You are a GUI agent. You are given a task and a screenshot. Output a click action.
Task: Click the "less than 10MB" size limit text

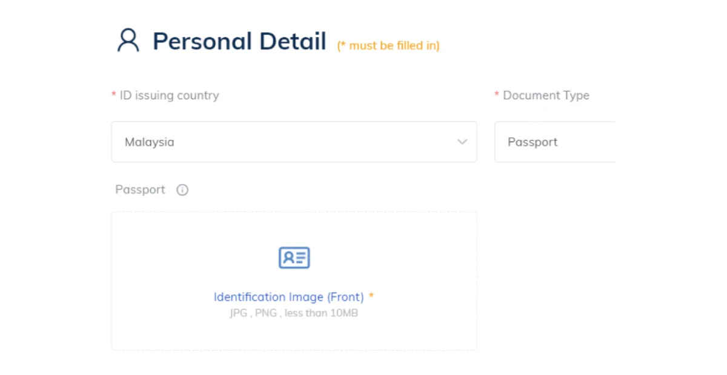(321, 313)
